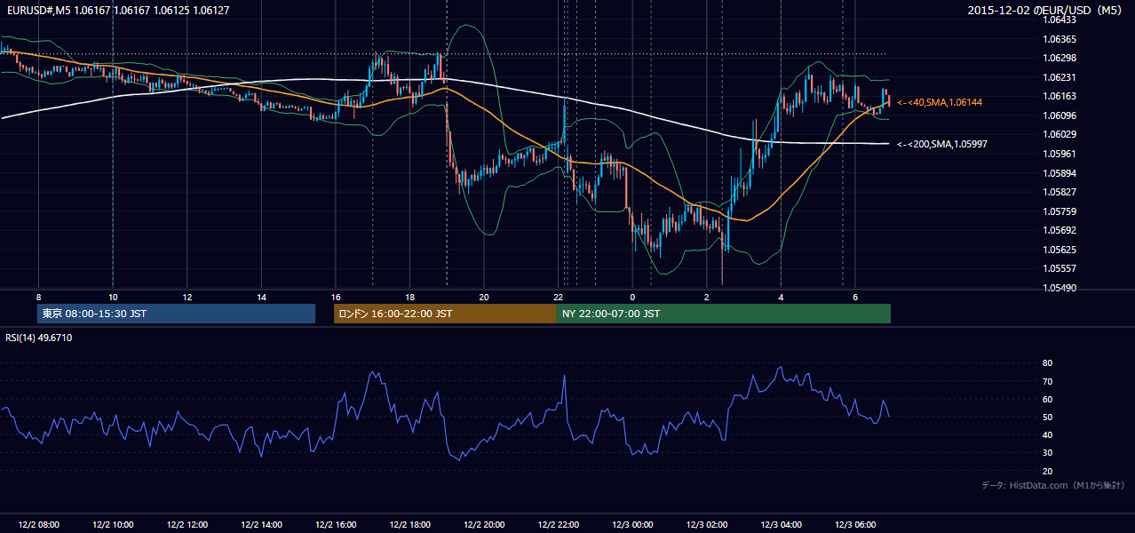Screen dimensions: 1135x533
Task: Select the 12/2 16:00 bottom time label
Action: [x=336, y=525]
